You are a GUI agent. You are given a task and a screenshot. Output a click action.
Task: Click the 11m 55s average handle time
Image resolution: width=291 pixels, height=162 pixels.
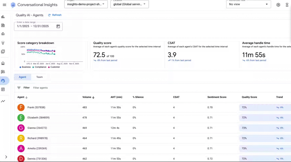coord(254,55)
